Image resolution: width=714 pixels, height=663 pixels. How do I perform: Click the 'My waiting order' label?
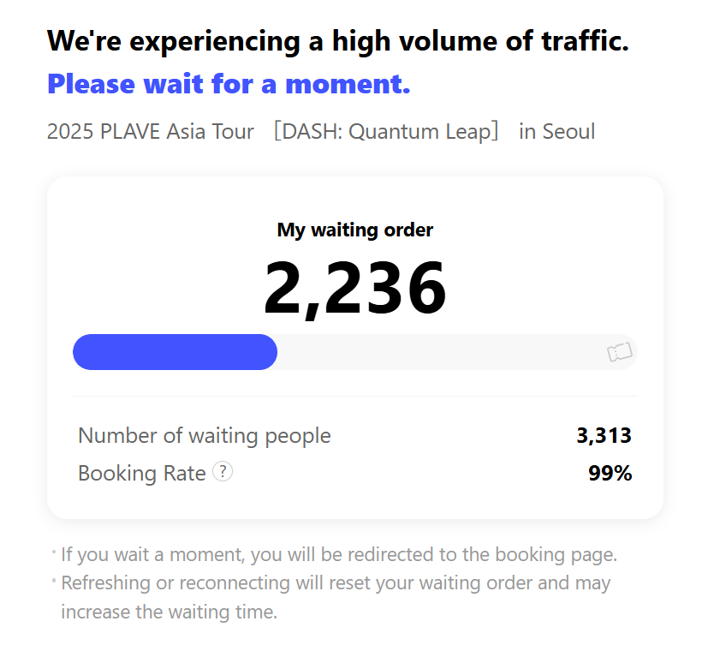point(355,230)
